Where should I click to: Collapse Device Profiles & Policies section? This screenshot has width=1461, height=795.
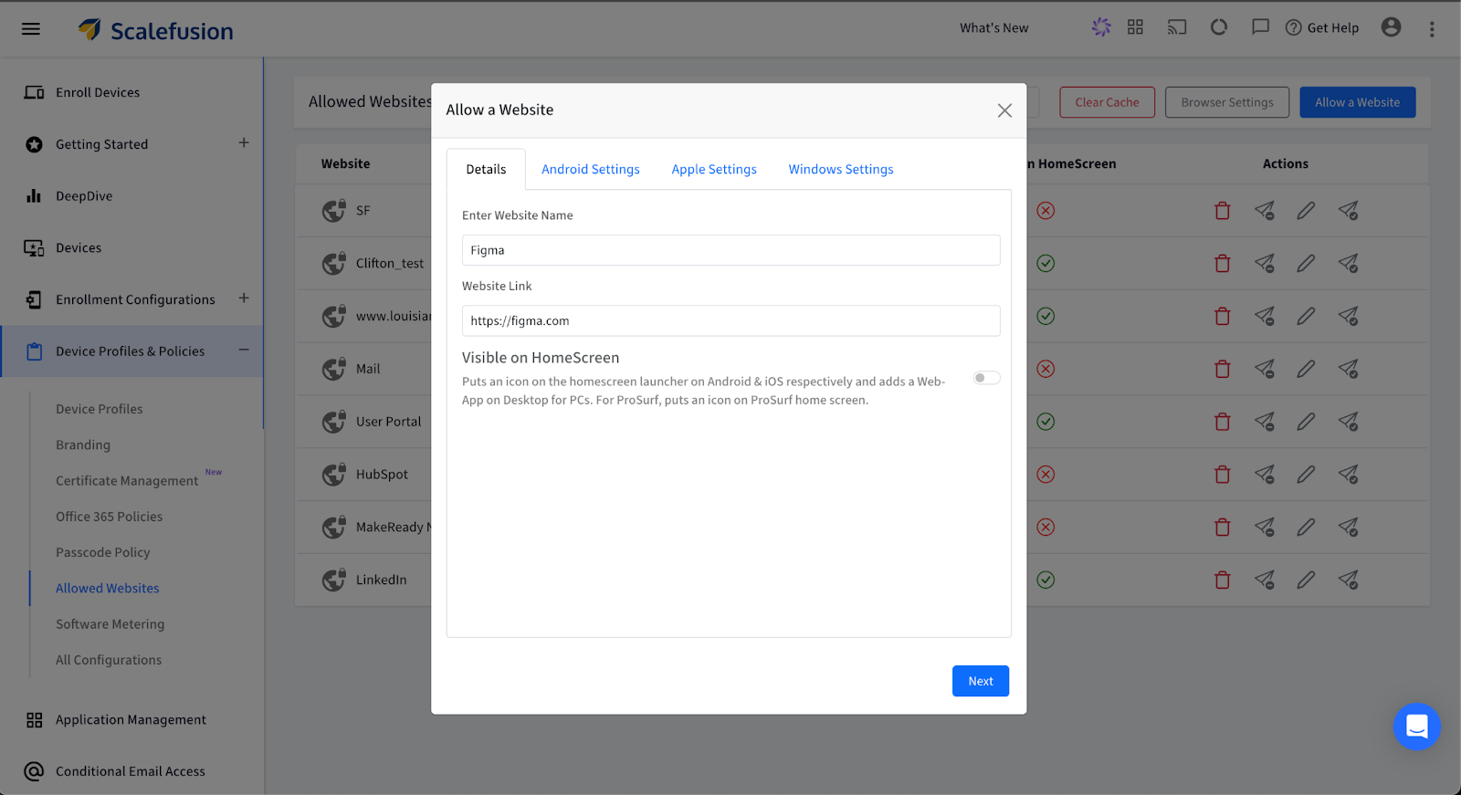tap(244, 350)
